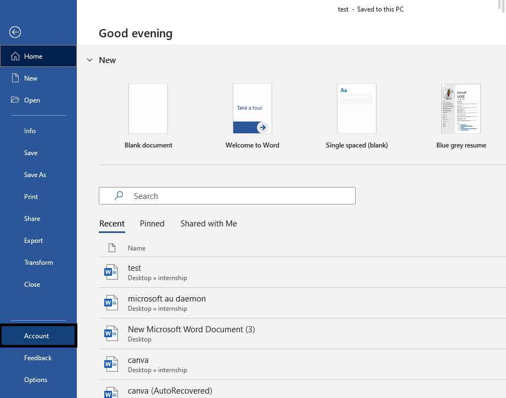Select the Open label in sidebar
Viewport: 506px width, 398px height.
click(32, 100)
